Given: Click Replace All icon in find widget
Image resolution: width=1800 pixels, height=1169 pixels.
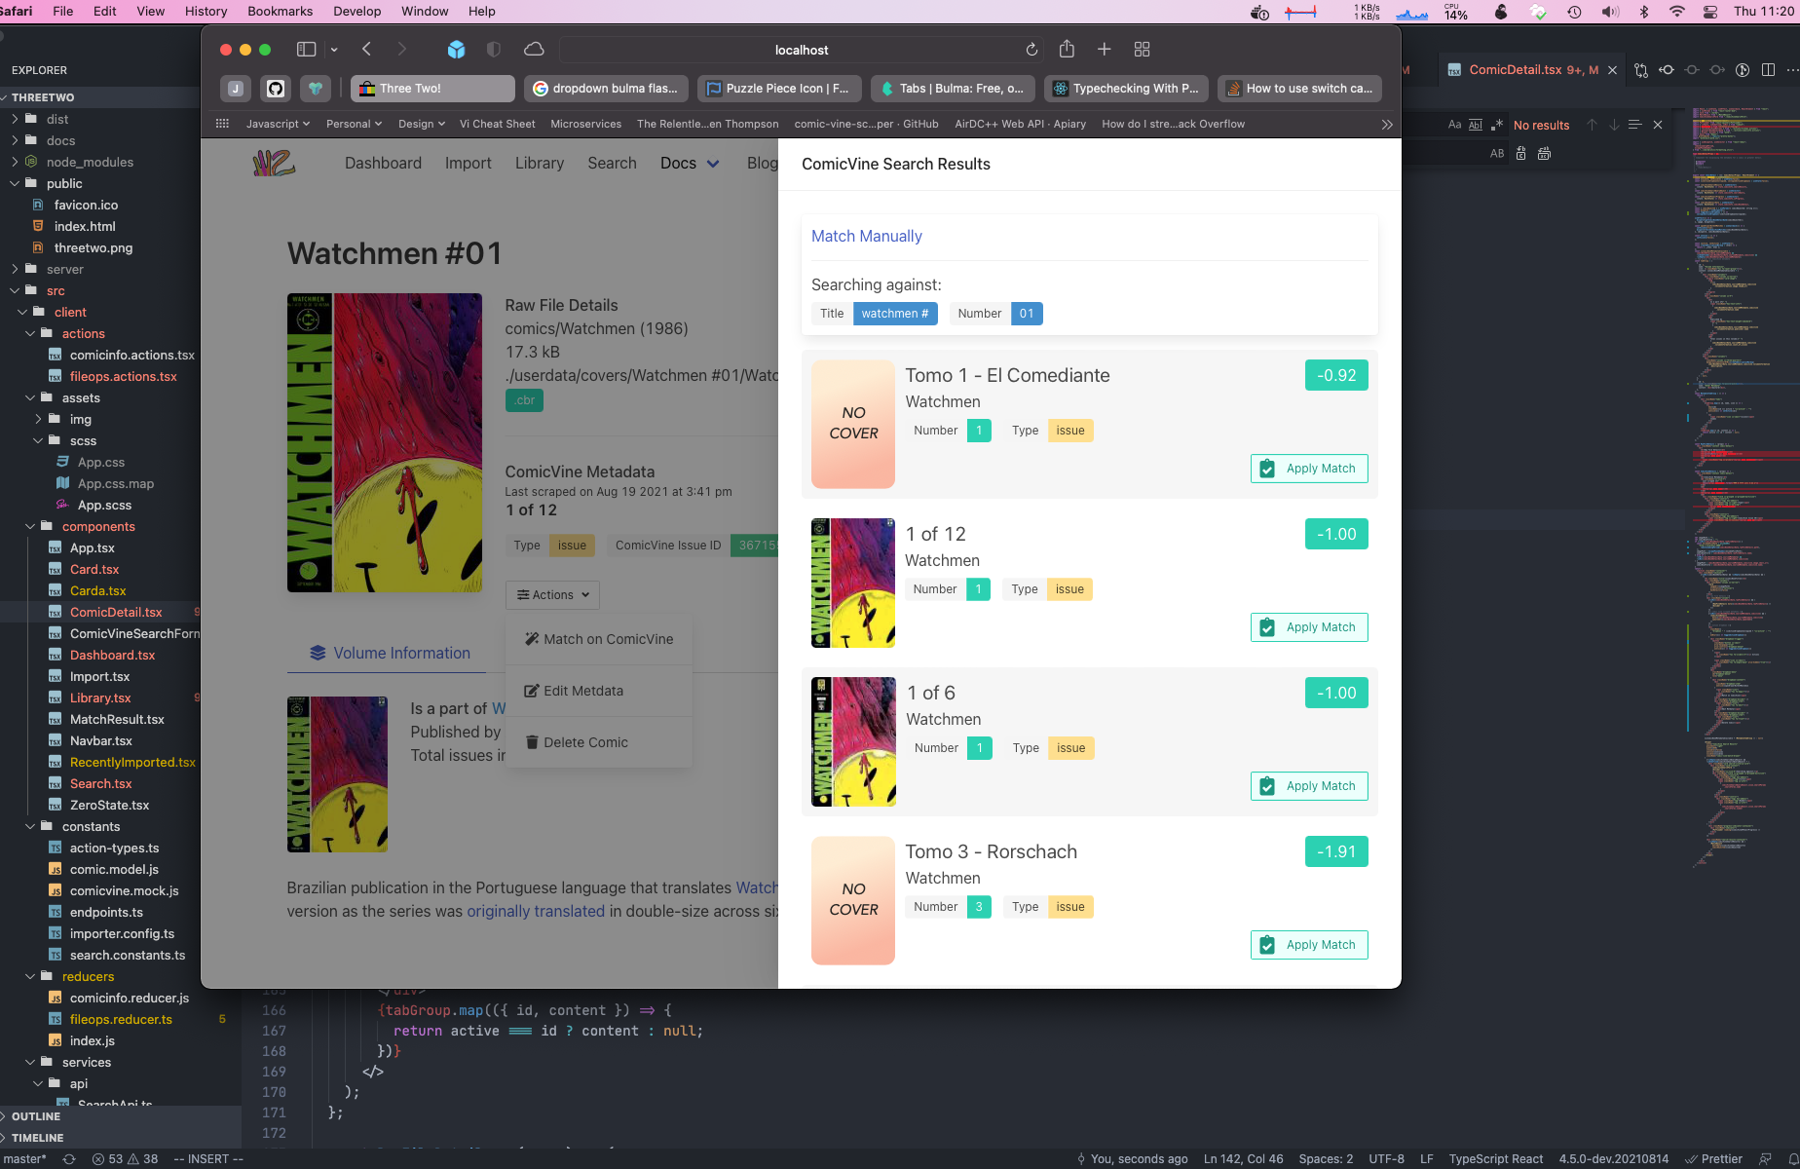Looking at the screenshot, I should tap(1544, 154).
